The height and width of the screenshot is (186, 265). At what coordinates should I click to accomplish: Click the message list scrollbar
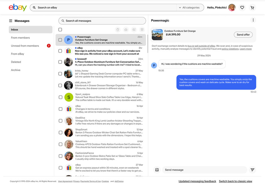coord(147,44)
